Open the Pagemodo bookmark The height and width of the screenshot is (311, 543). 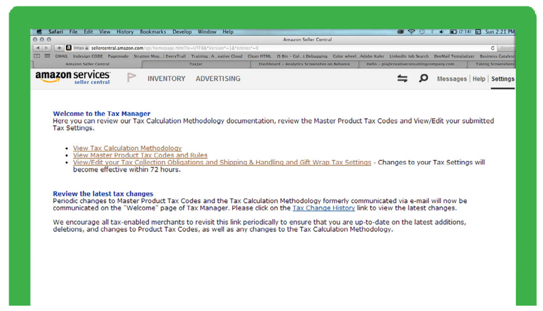pos(118,56)
